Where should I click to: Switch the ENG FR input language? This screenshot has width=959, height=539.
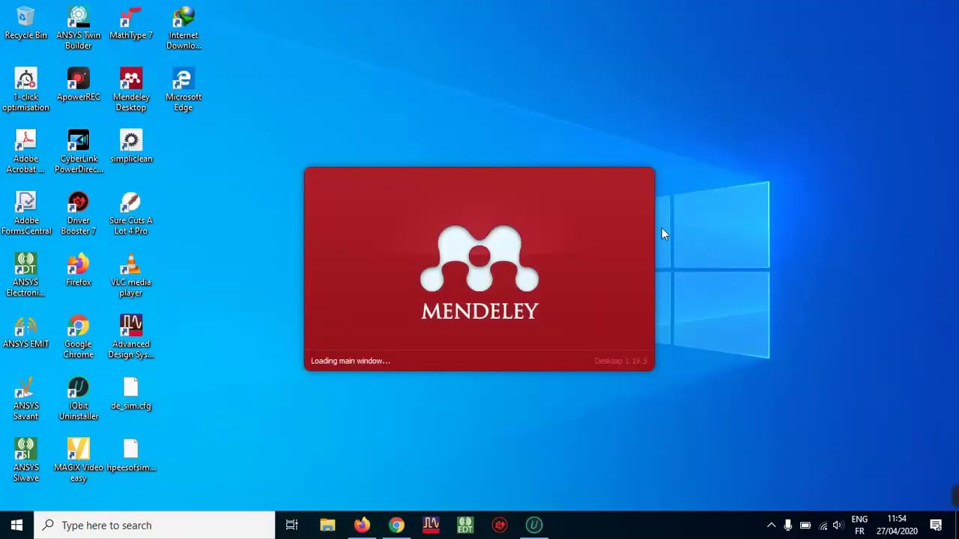[x=859, y=525]
